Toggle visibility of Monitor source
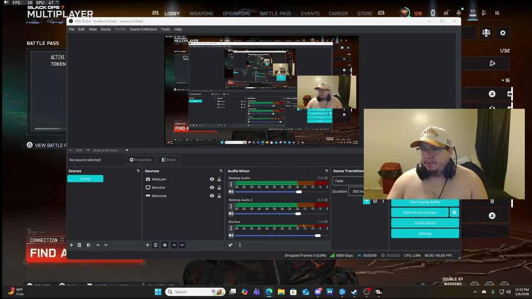The width and height of the screenshot is (532, 299). pyautogui.click(x=212, y=188)
